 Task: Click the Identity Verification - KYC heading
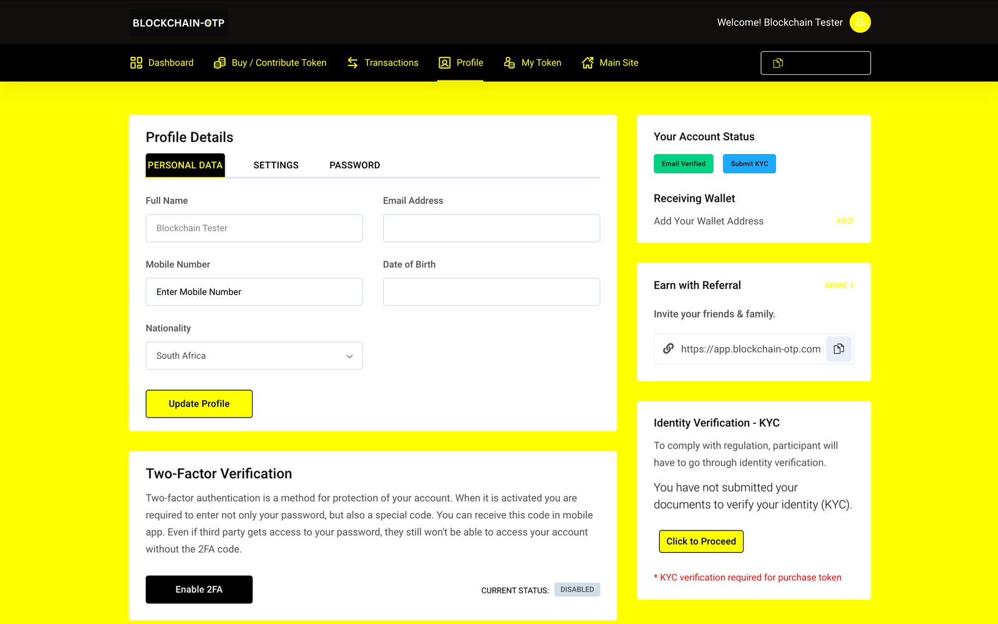717,423
